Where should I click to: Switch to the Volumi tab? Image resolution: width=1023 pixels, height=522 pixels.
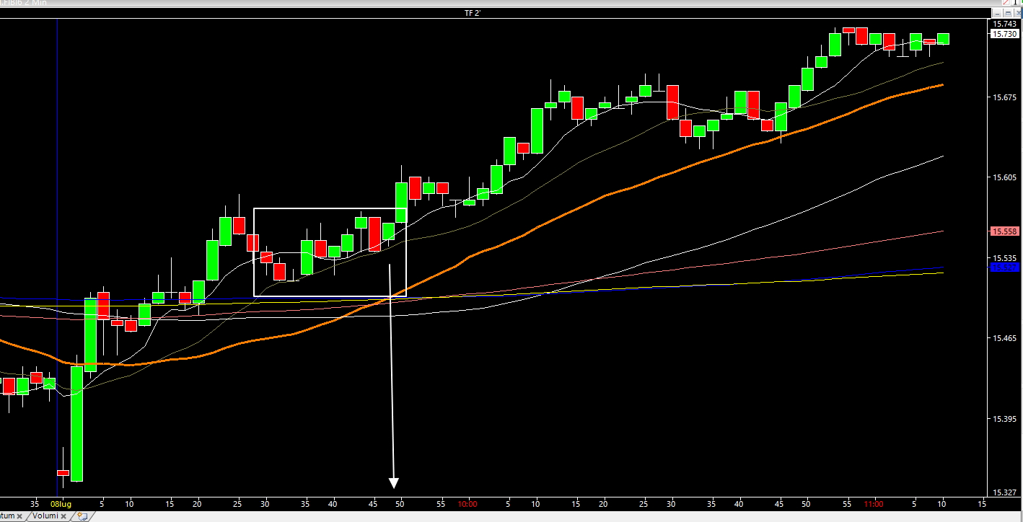pos(45,516)
